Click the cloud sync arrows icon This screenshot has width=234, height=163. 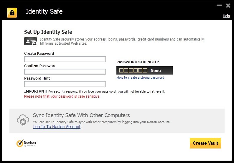[22, 120]
